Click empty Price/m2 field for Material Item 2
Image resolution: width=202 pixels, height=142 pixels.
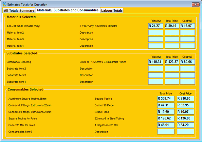pos(156,33)
